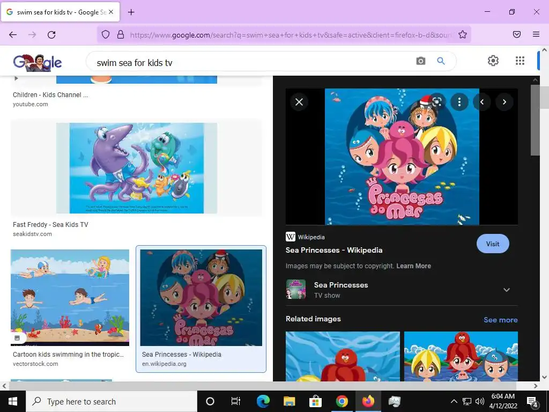Open Microsoft Store from taskbar
The width and height of the screenshot is (549, 412).
(315, 401)
